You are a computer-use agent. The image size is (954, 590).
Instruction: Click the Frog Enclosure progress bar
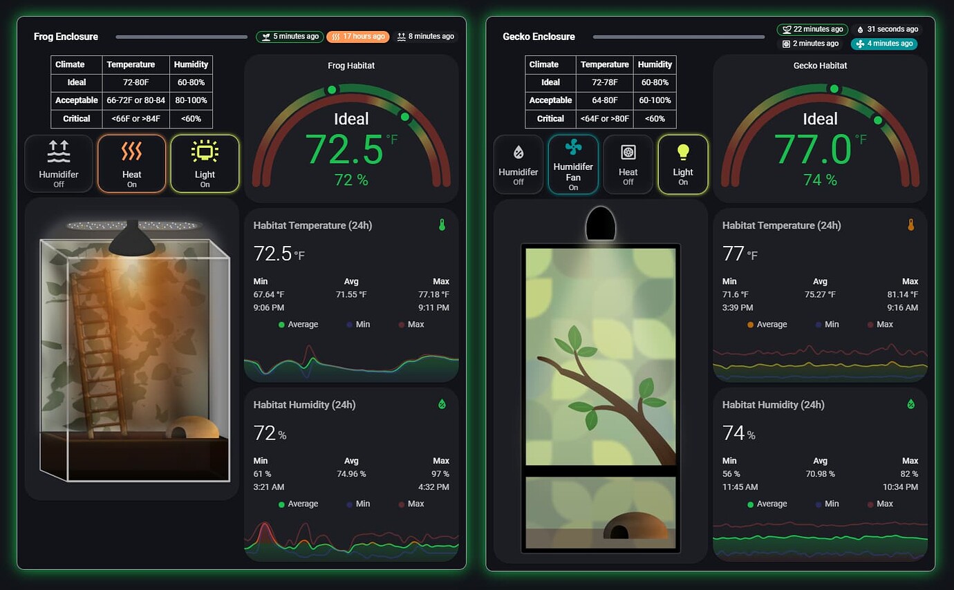[x=181, y=37]
